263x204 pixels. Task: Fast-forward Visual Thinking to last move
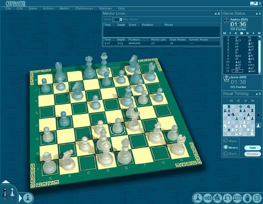click(x=253, y=100)
